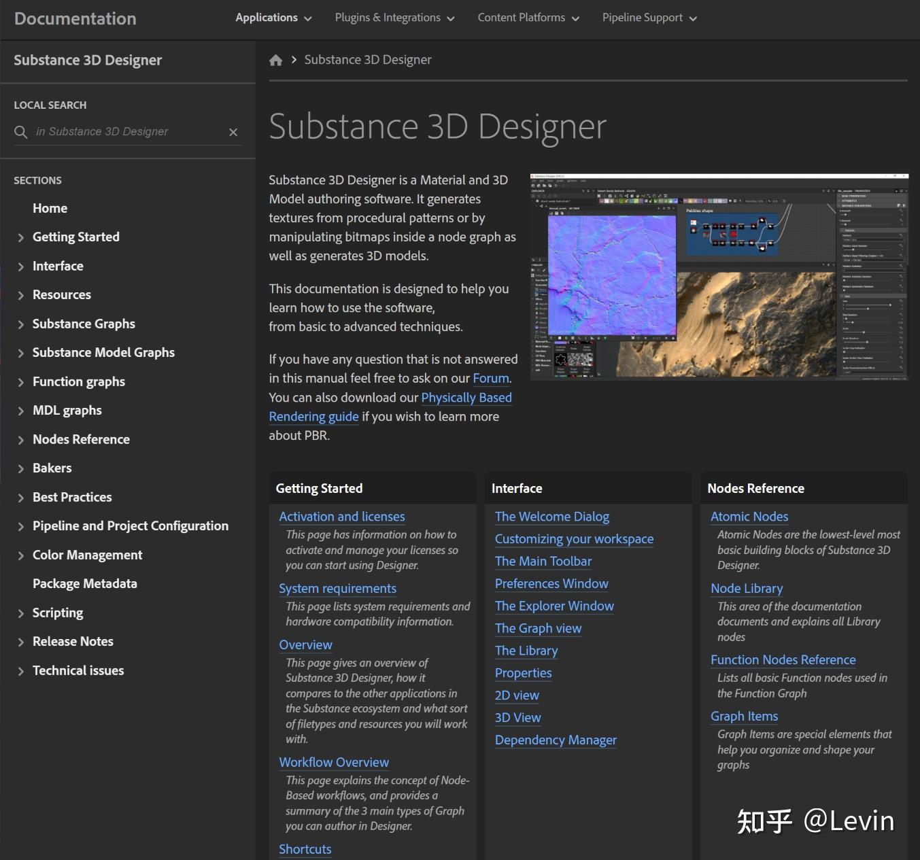Open the Activation and licenses link
The image size is (920, 860).
341,517
